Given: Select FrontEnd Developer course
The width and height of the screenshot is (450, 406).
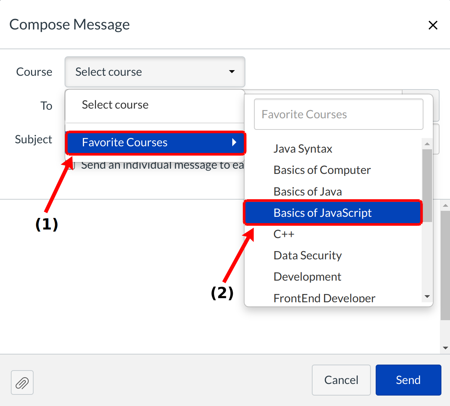Looking at the screenshot, I should [x=324, y=298].
